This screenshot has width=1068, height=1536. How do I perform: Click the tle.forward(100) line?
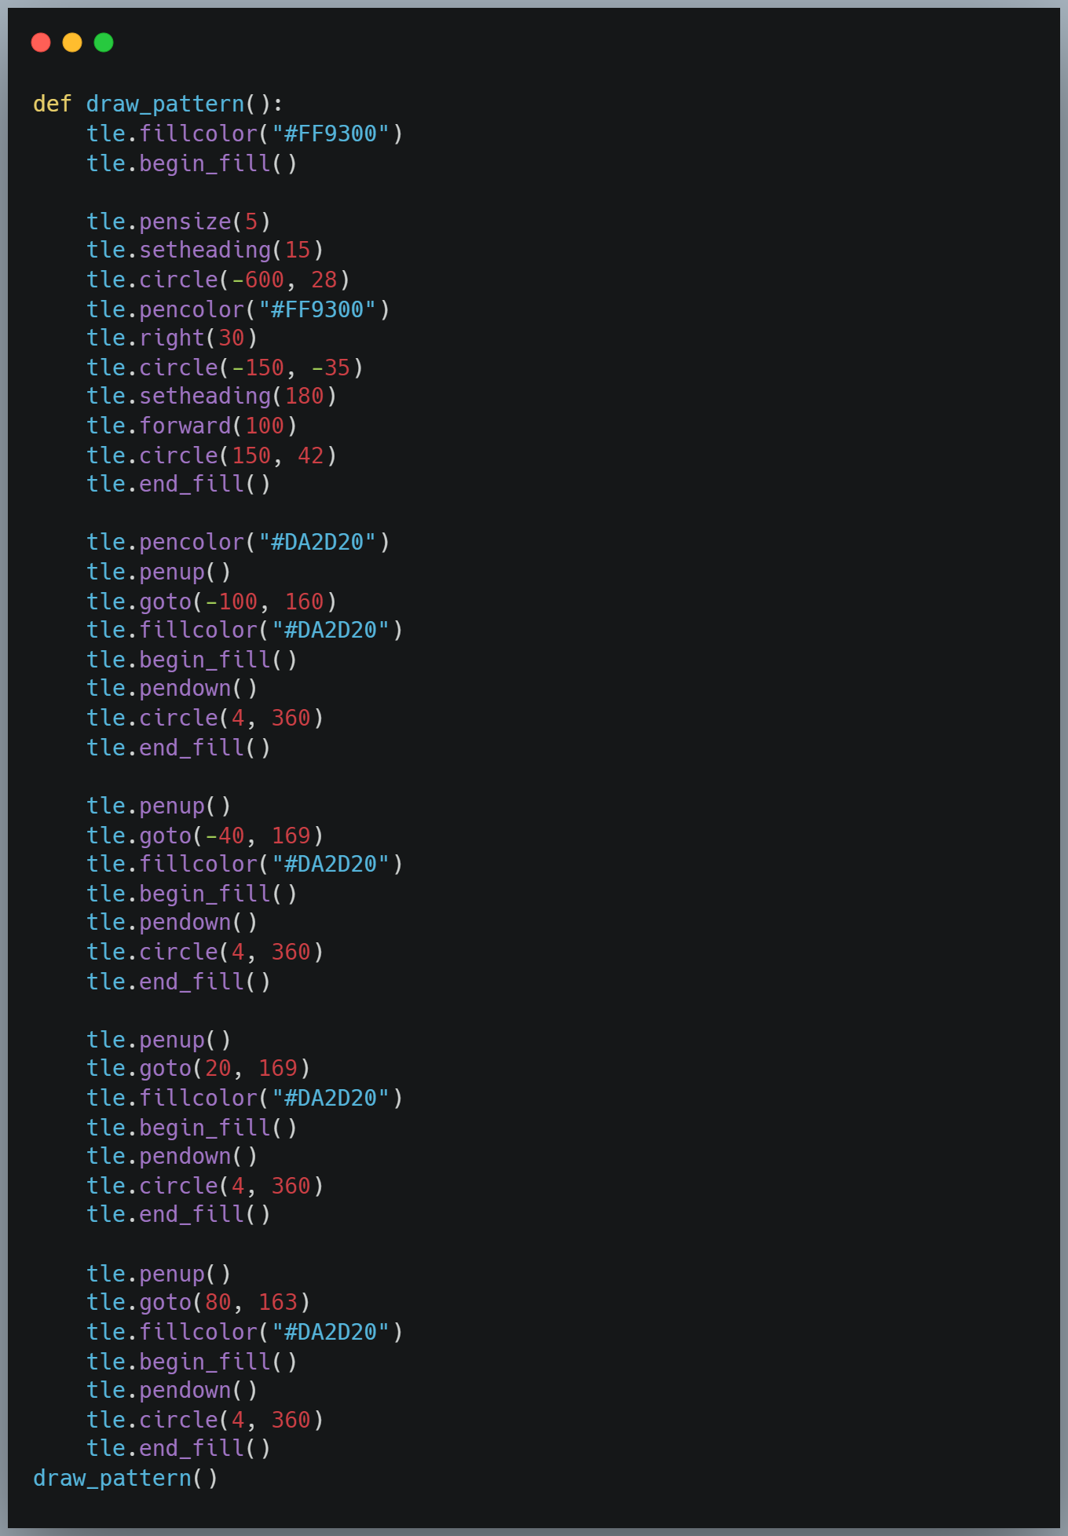click(x=192, y=426)
